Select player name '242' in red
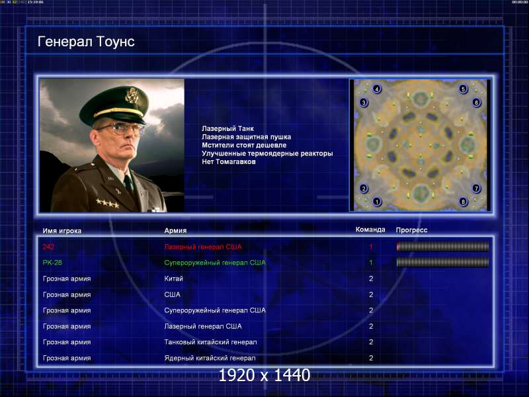The height and width of the screenshot is (397, 529). point(48,247)
